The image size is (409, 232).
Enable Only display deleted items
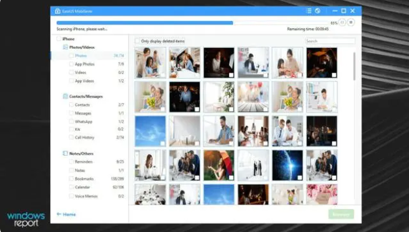coord(137,41)
